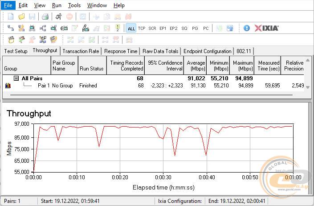The image size is (314, 206).
Task: Click the green arrow checkered flag icon
Action: [22, 40]
